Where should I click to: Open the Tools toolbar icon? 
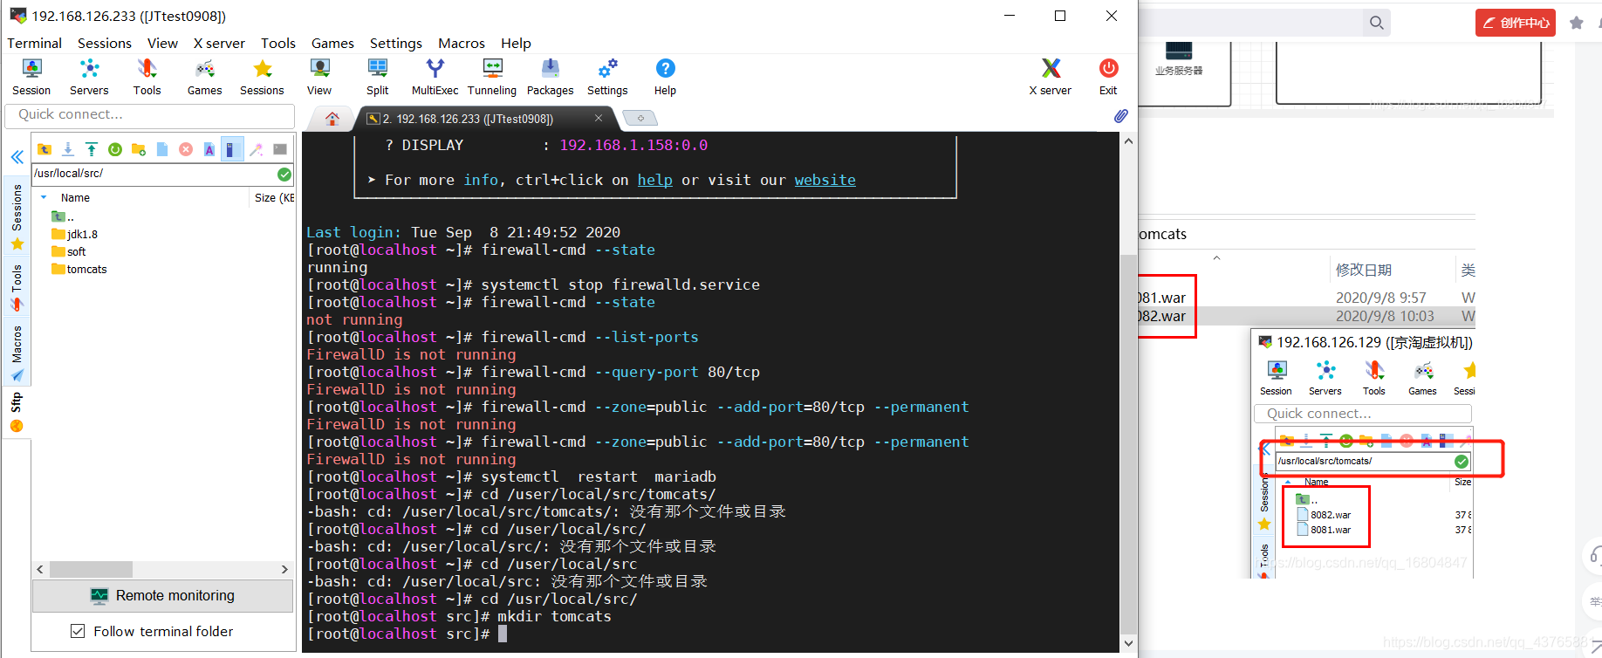(x=147, y=77)
